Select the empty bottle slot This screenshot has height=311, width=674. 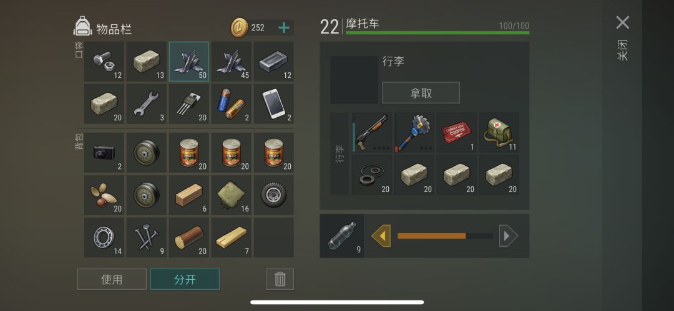coord(342,236)
